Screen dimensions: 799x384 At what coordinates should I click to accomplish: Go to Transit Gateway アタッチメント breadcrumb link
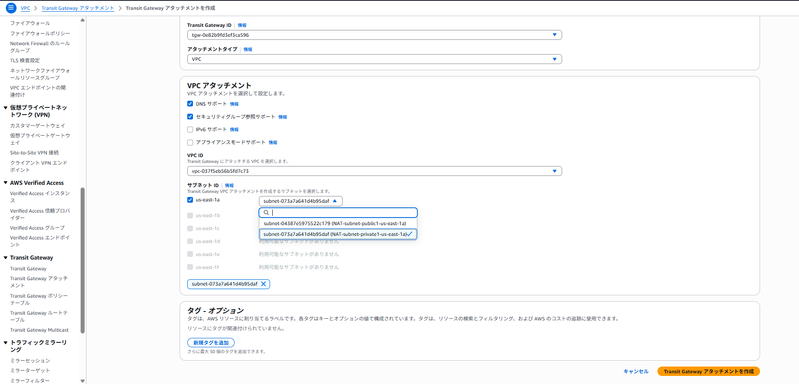(x=78, y=8)
